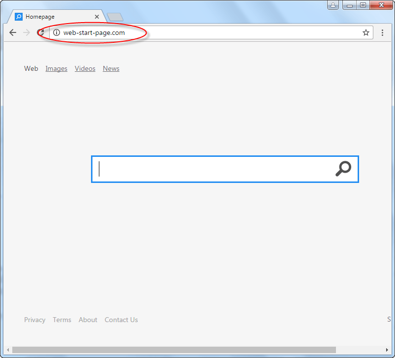Click the web-start-page.com address text
Viewport: 395px width, 358px height.
pos(94,33)
